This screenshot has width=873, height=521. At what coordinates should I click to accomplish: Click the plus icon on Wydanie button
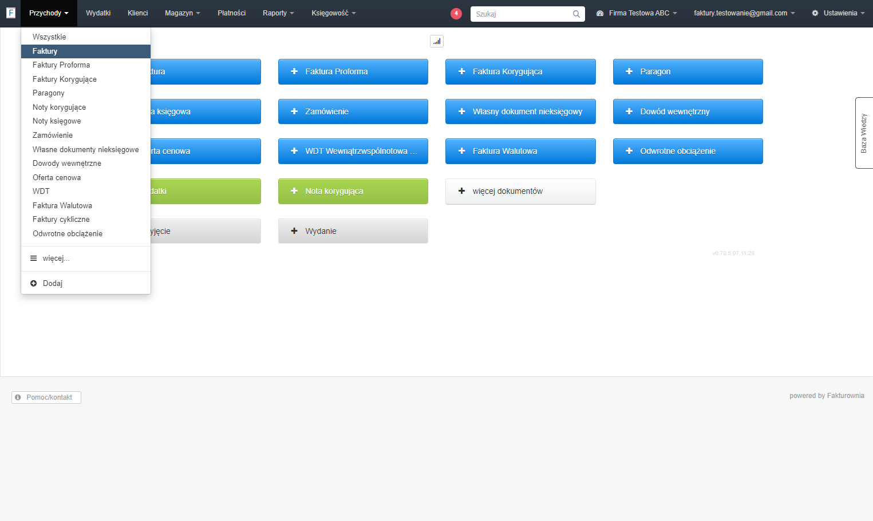tap(294, 231)
